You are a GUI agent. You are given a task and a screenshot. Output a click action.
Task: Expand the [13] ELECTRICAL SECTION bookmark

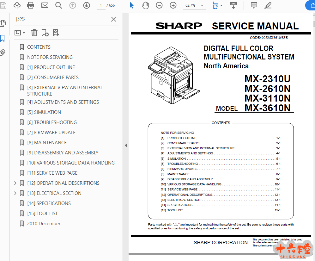click(15, 193)
